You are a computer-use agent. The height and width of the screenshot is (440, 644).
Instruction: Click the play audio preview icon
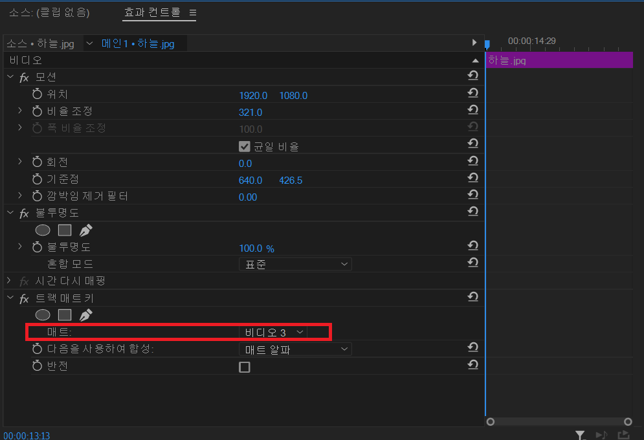[x=601, y=434]
